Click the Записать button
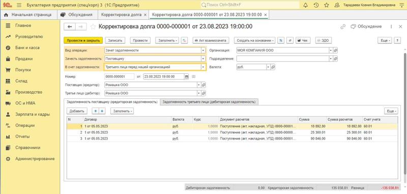 point(115,41)
